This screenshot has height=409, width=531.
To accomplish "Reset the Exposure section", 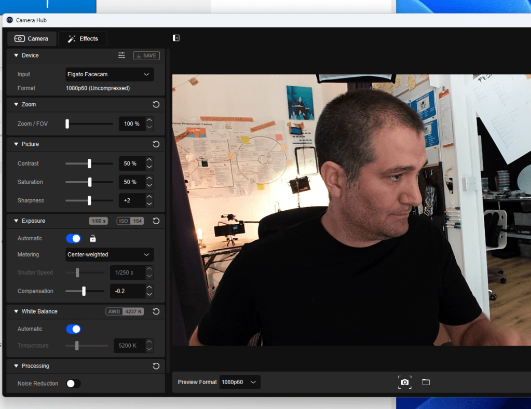I will pos(156,221).
